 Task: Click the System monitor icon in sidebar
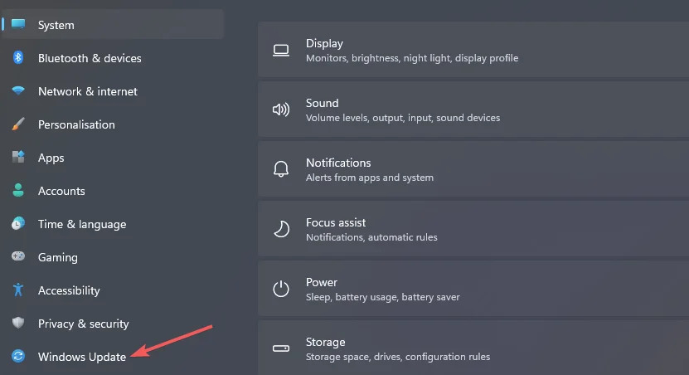coord(18,24)
